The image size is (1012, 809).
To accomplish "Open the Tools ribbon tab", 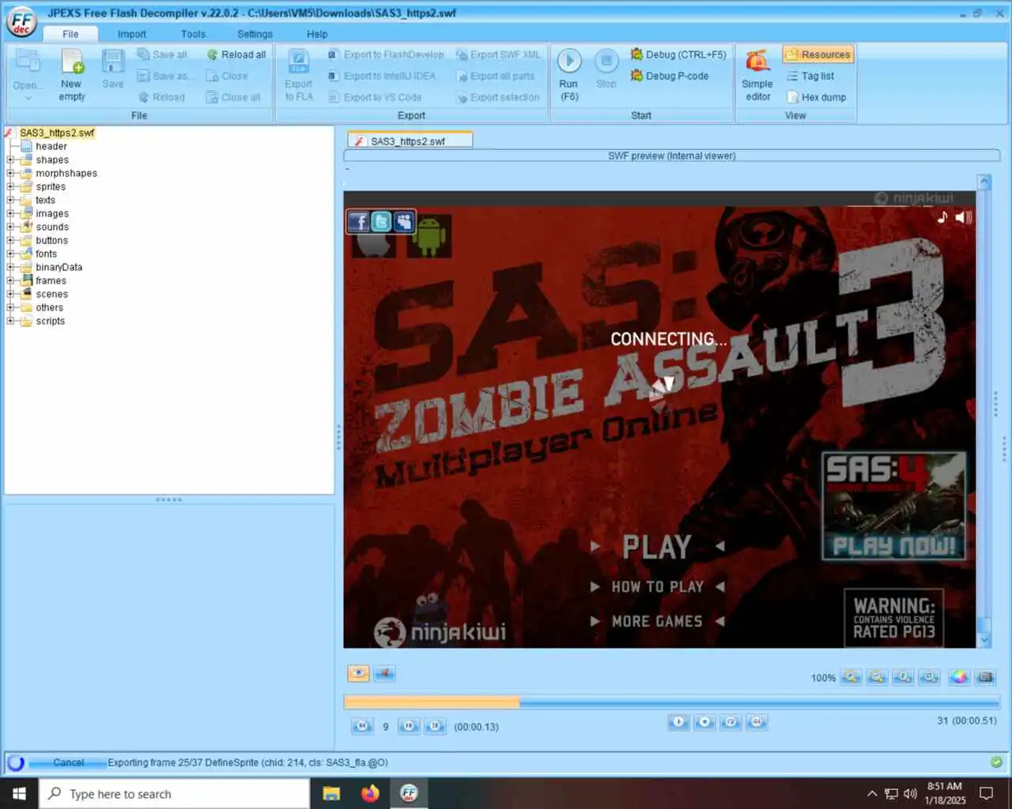I will point(193,34).
